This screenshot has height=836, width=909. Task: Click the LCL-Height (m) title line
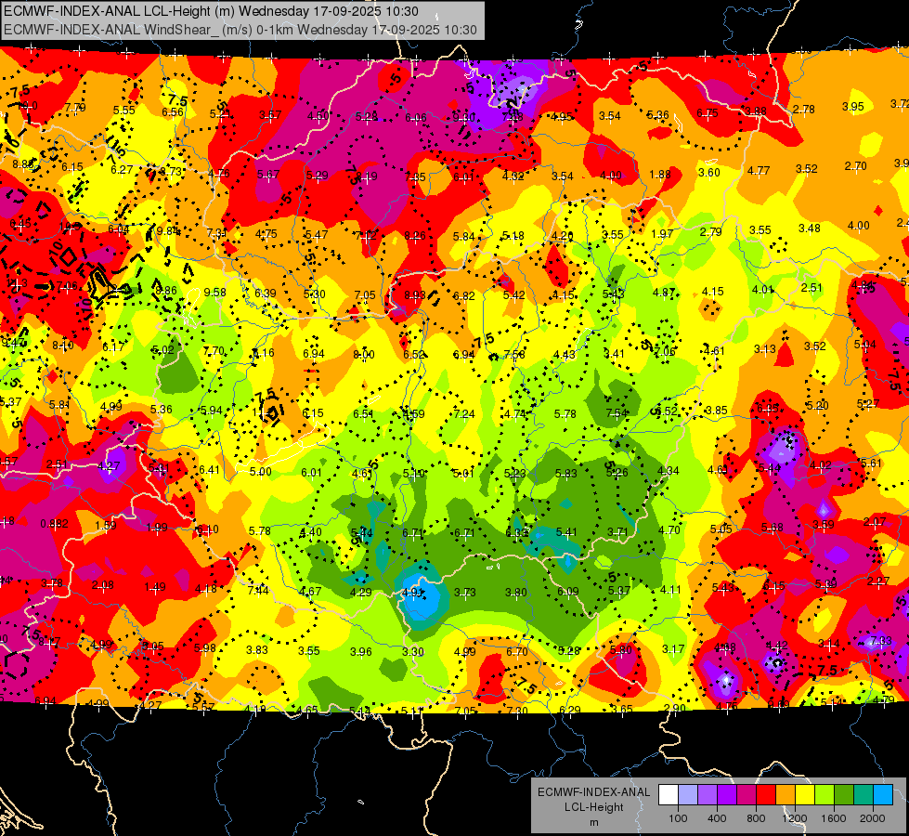[211, 11]
